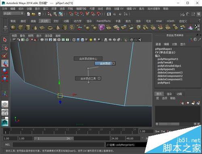Create a polygon pipe from shelf
The image size is (202, 154).
tap(65, 27)
